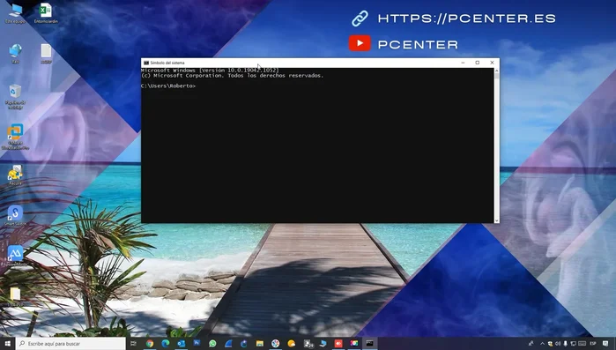
Task: Open the notification center
Action: coord(605,344)
